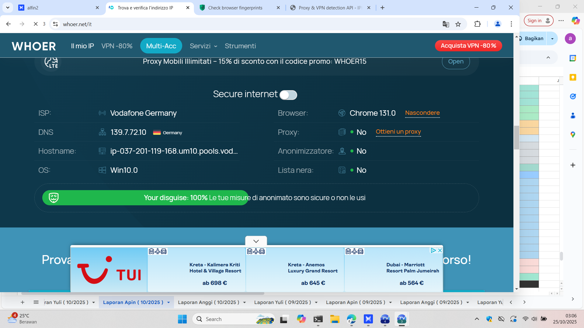The width and height of the screenshot is (584, 328).
Task: Open the Chrome Extensions puzzle icon
Action: pyautogui.click(x=478, y=24)
